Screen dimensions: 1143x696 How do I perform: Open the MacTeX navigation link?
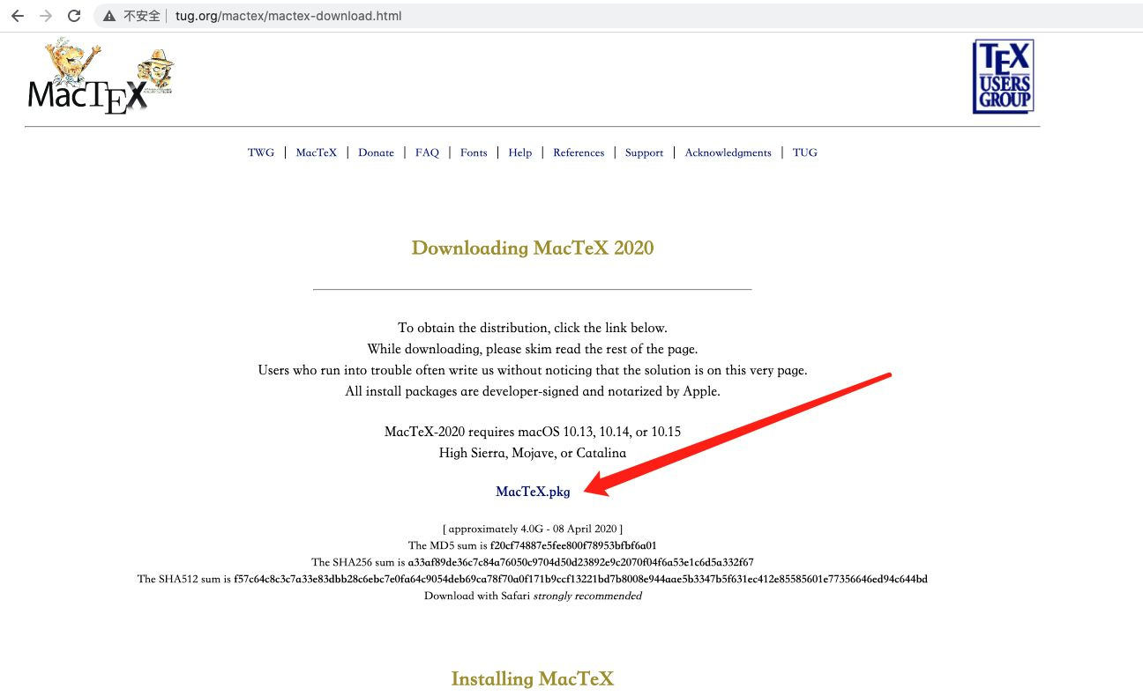317,152
